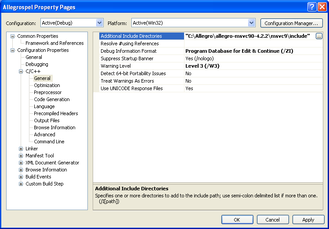Click the Cancel button

(x=273, y=220)
